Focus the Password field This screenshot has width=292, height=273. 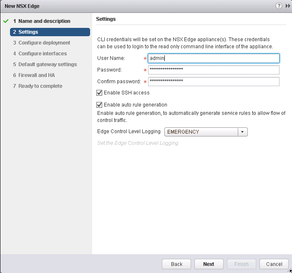214,70
